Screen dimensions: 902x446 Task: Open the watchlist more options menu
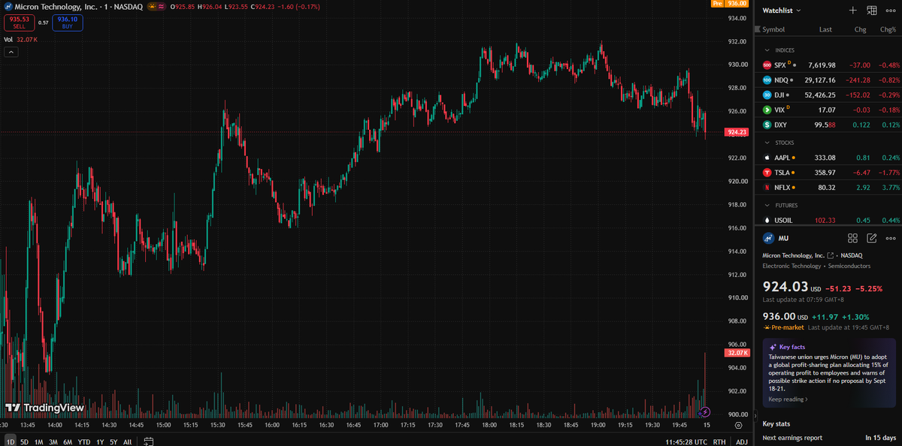pyautogui.click(x=891, y=11)
